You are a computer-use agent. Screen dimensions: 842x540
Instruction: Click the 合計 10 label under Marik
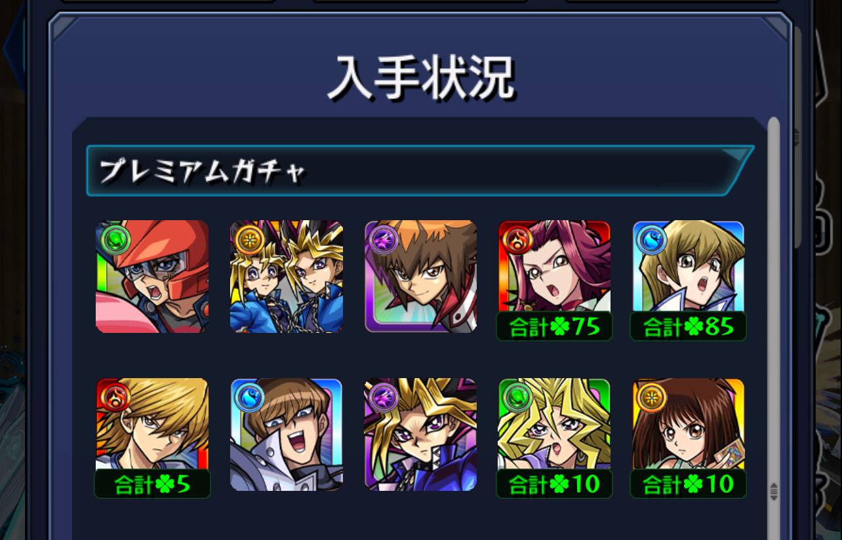coord(555,484)
